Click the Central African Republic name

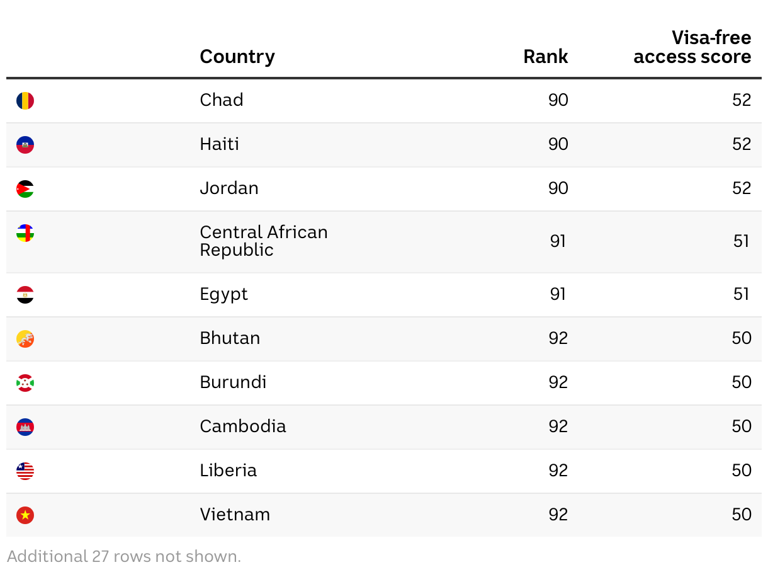point(264,241)
